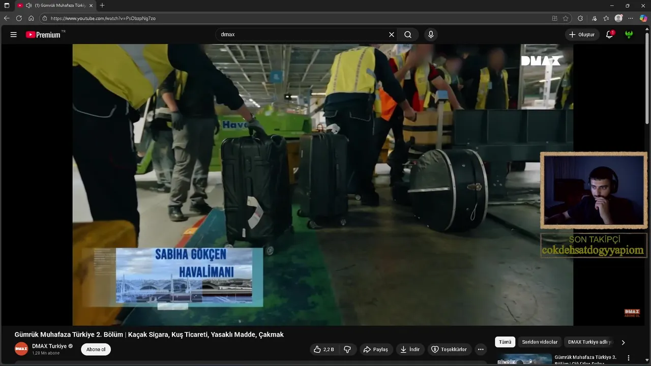The image size is (651, 366).
Task: View site information lock icon
Action: [45, 18]
